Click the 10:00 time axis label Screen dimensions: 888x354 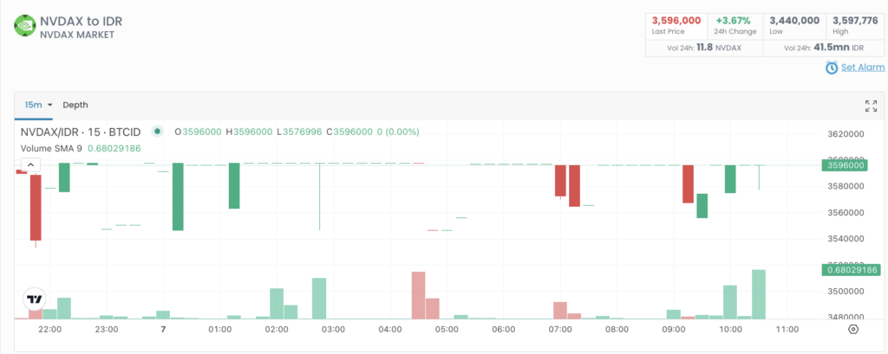pyautogui.click(x=729, y=330)
